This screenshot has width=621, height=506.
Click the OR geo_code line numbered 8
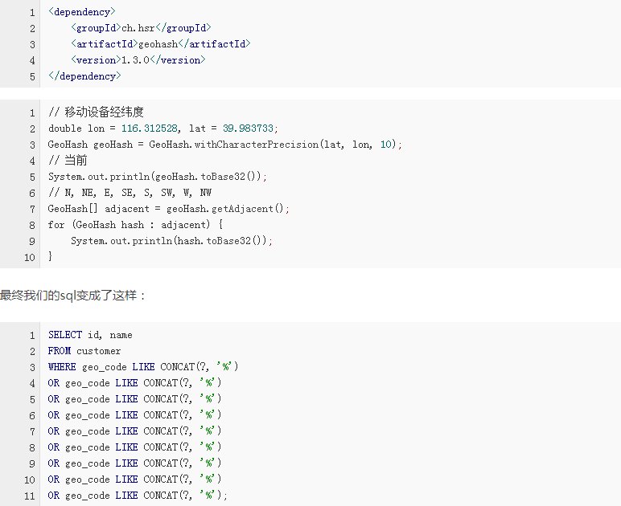click(134, 447)
